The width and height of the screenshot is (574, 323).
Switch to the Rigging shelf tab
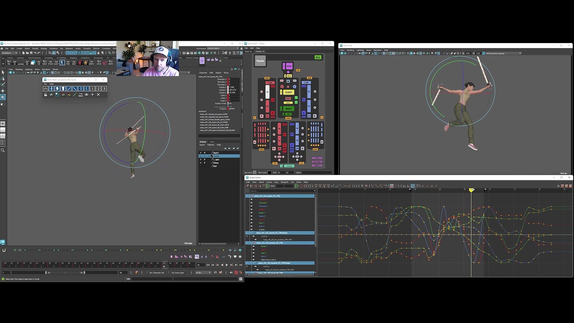click(74, 58)
